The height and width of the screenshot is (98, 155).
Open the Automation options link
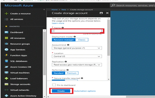[85, 91]
